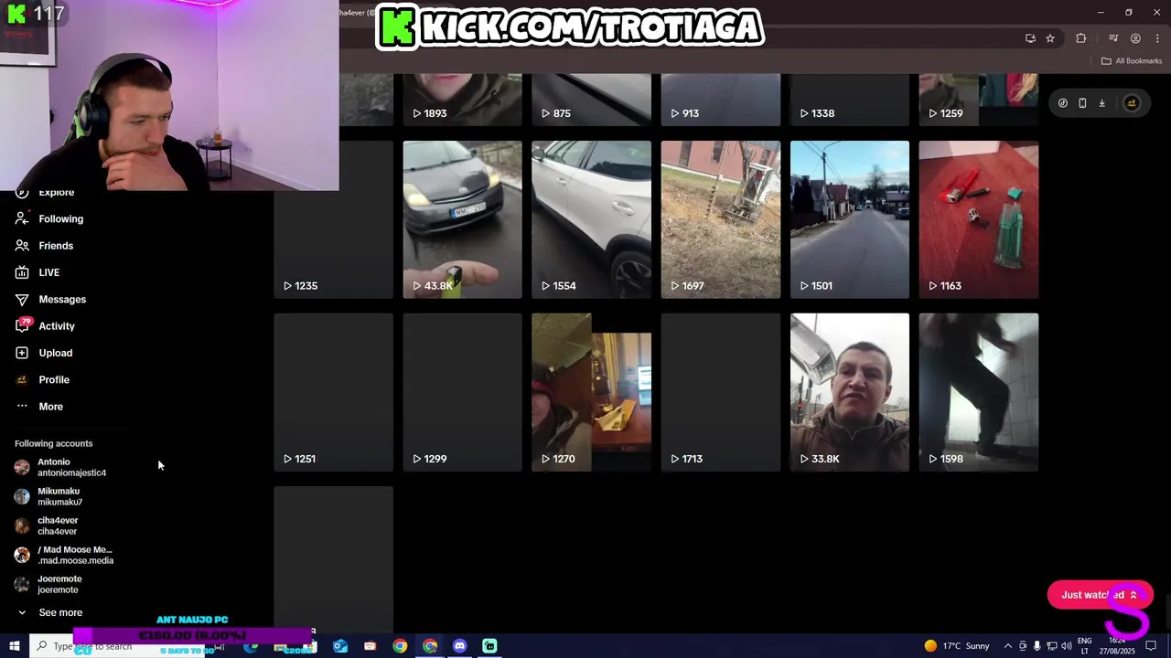
Task: Open blank video with 1713 views
Action: (720, 392)
